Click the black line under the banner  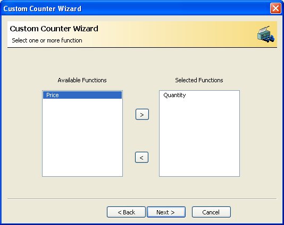coord(142,48)
